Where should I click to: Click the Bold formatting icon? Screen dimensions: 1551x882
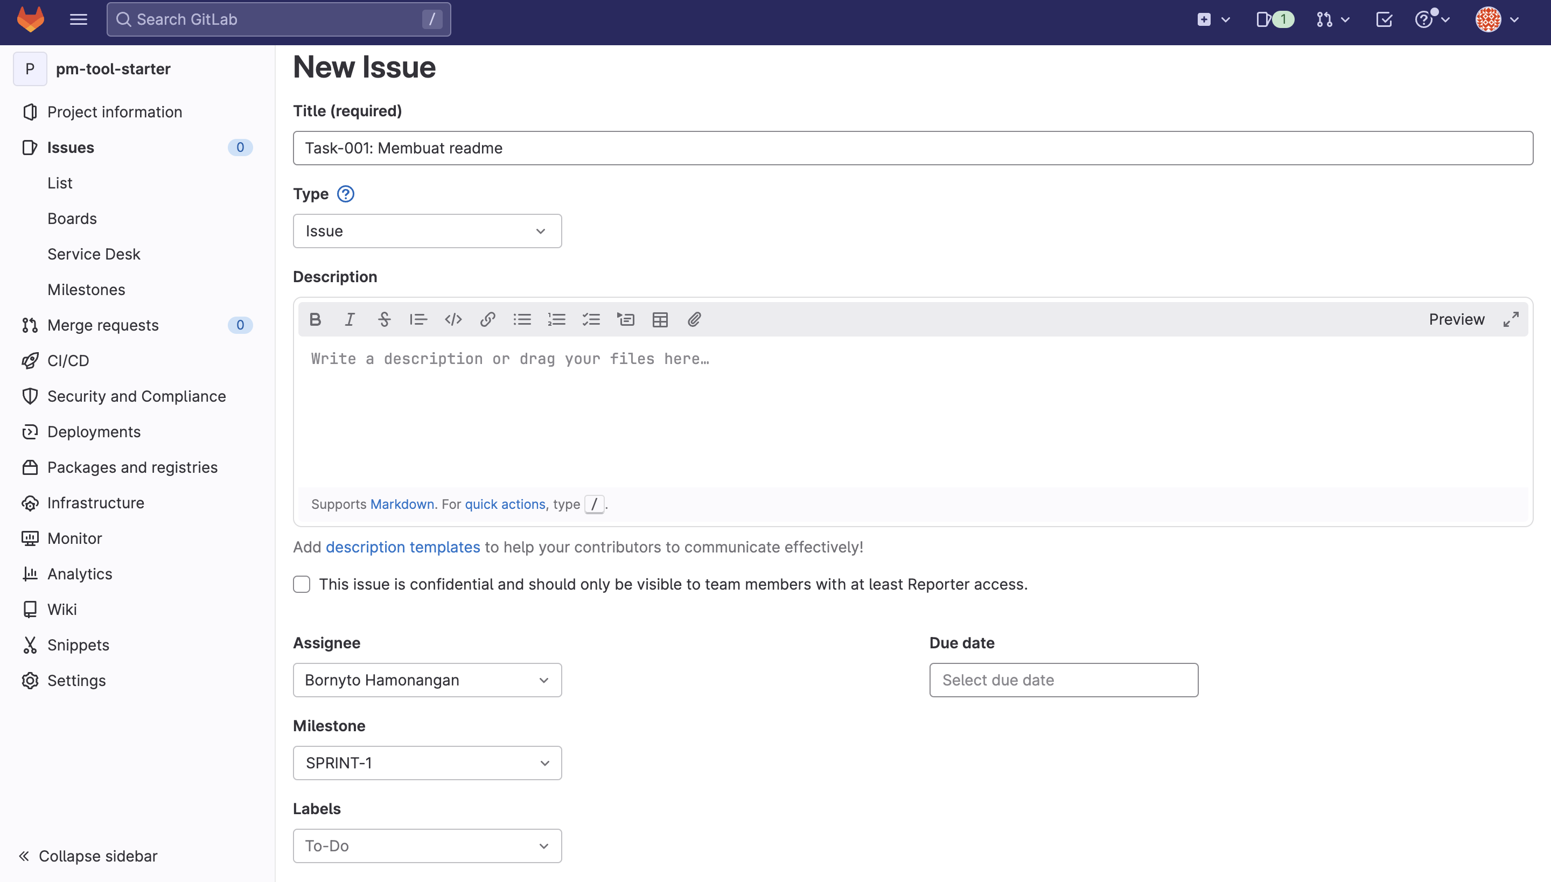(x=315, y=319)
